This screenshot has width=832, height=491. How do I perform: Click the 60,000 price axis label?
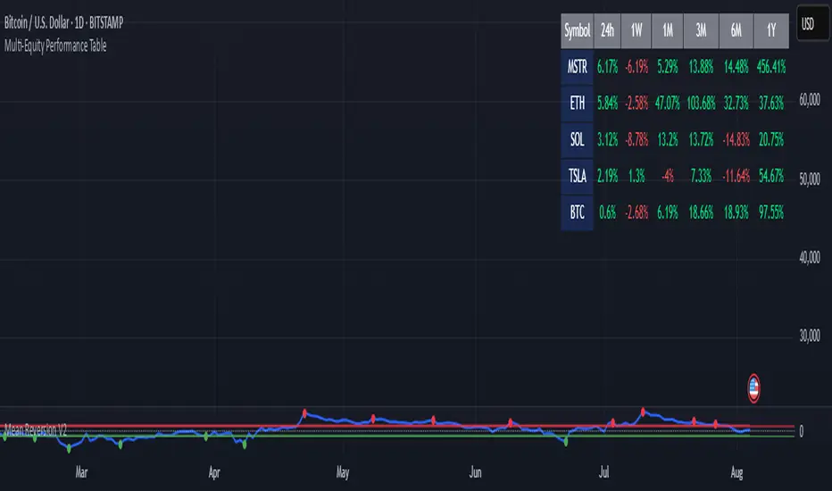811,102
